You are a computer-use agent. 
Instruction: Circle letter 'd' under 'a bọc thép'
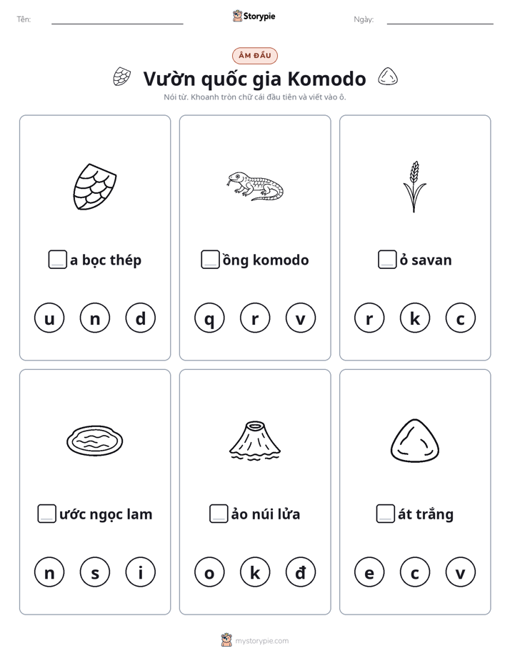pos(141,318)
